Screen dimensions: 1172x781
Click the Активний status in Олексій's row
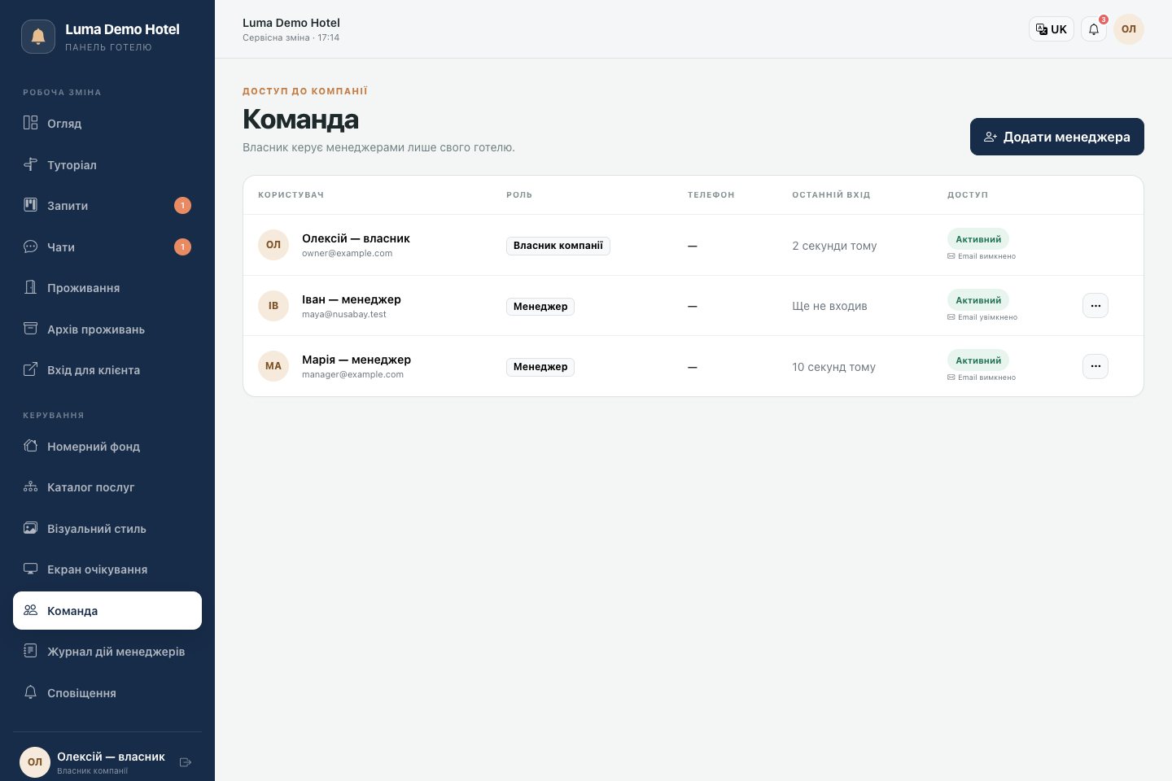tap(978, 239)
